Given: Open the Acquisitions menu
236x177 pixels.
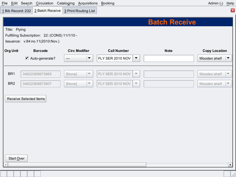Looking at the screenshot, I should (x=88, y=3).
